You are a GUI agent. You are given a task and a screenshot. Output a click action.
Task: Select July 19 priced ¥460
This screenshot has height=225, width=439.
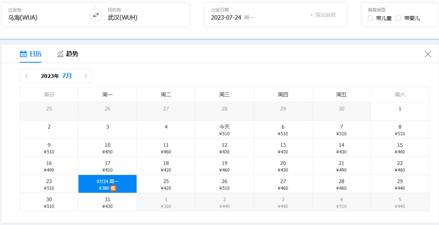pyautogui.click(x=224, y=166)
